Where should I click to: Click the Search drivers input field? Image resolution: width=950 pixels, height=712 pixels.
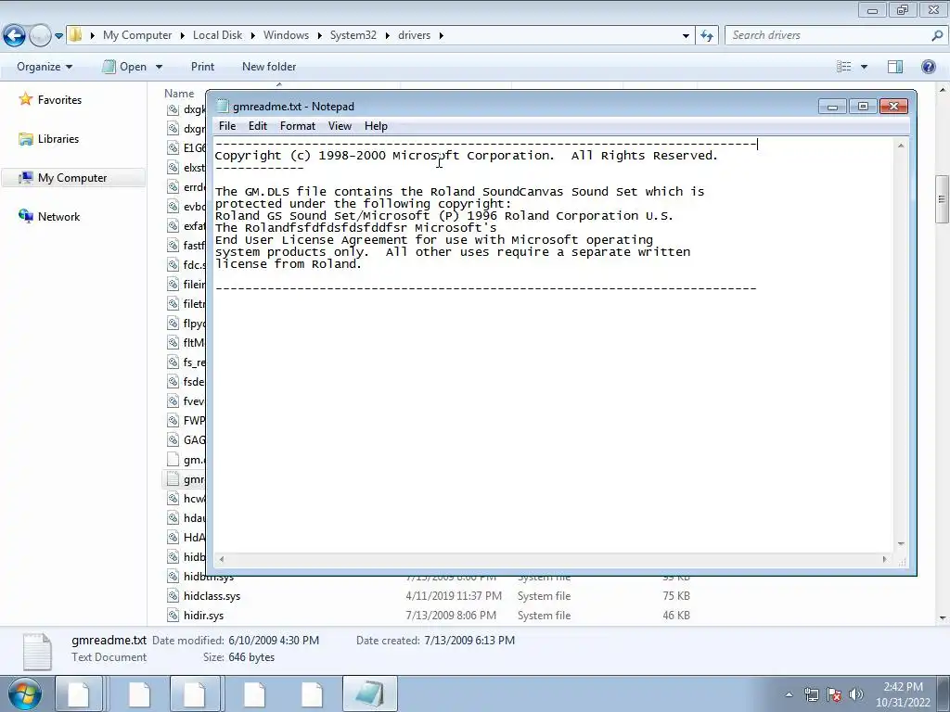[x=827, y=35]
